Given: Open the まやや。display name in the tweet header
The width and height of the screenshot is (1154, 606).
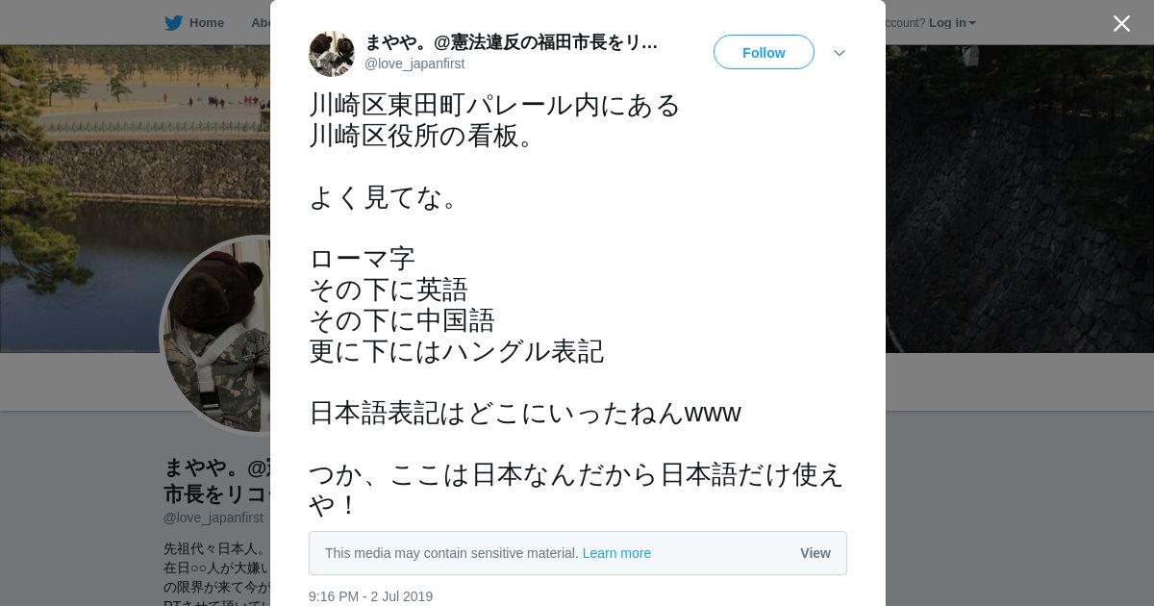Looking at the screenshot, I should point(511,42).
